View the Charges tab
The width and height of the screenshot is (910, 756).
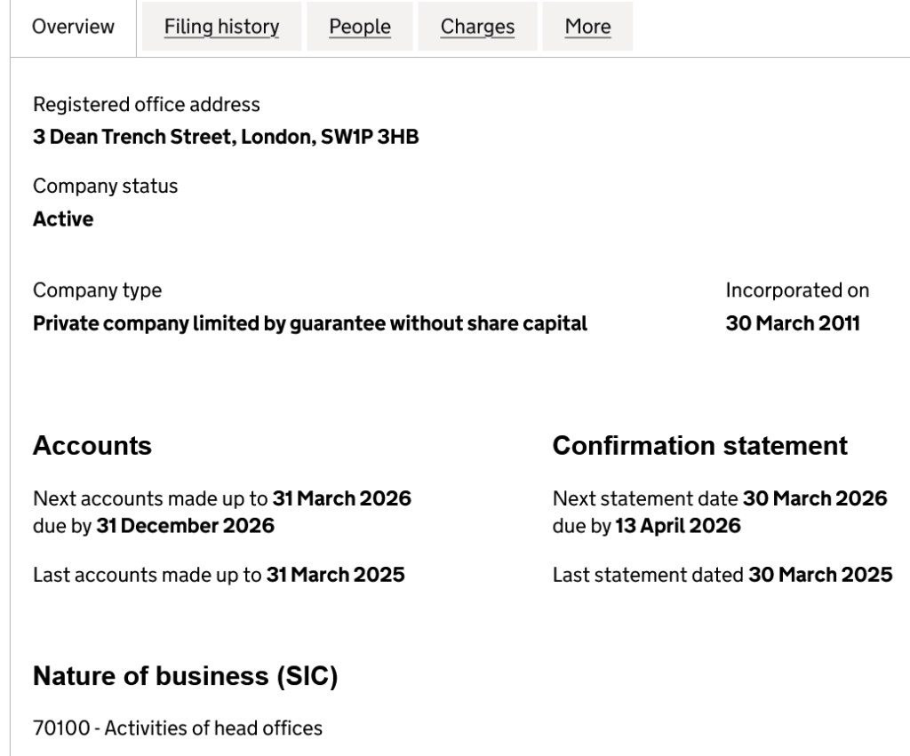point(477,27)
